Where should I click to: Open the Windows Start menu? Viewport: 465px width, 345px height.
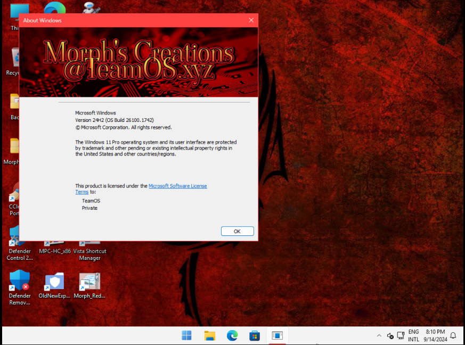[186, 335]
